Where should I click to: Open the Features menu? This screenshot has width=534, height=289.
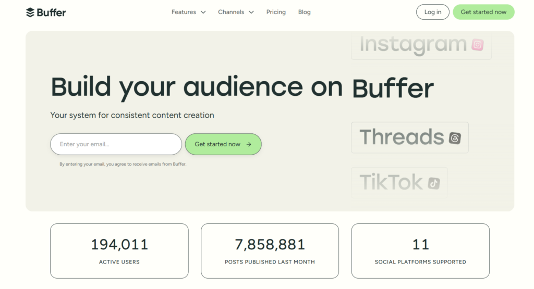coord(188,12)
